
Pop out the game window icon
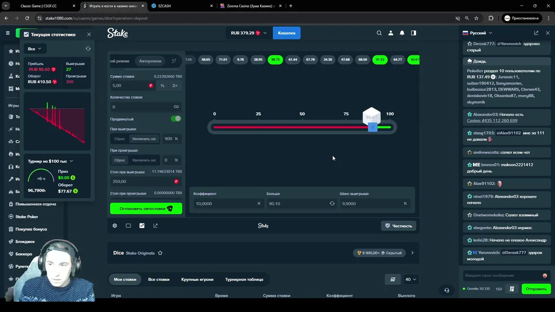click(156, 226)
